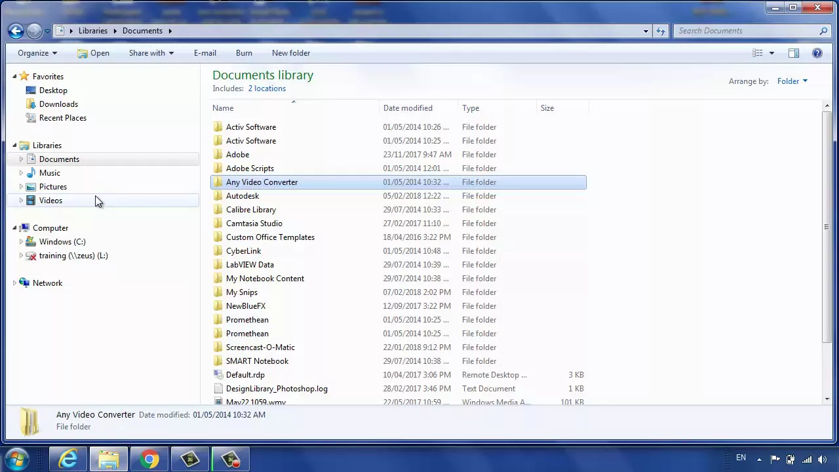Click the Network icon in navigation pane
839x472 pixels.
24,283
